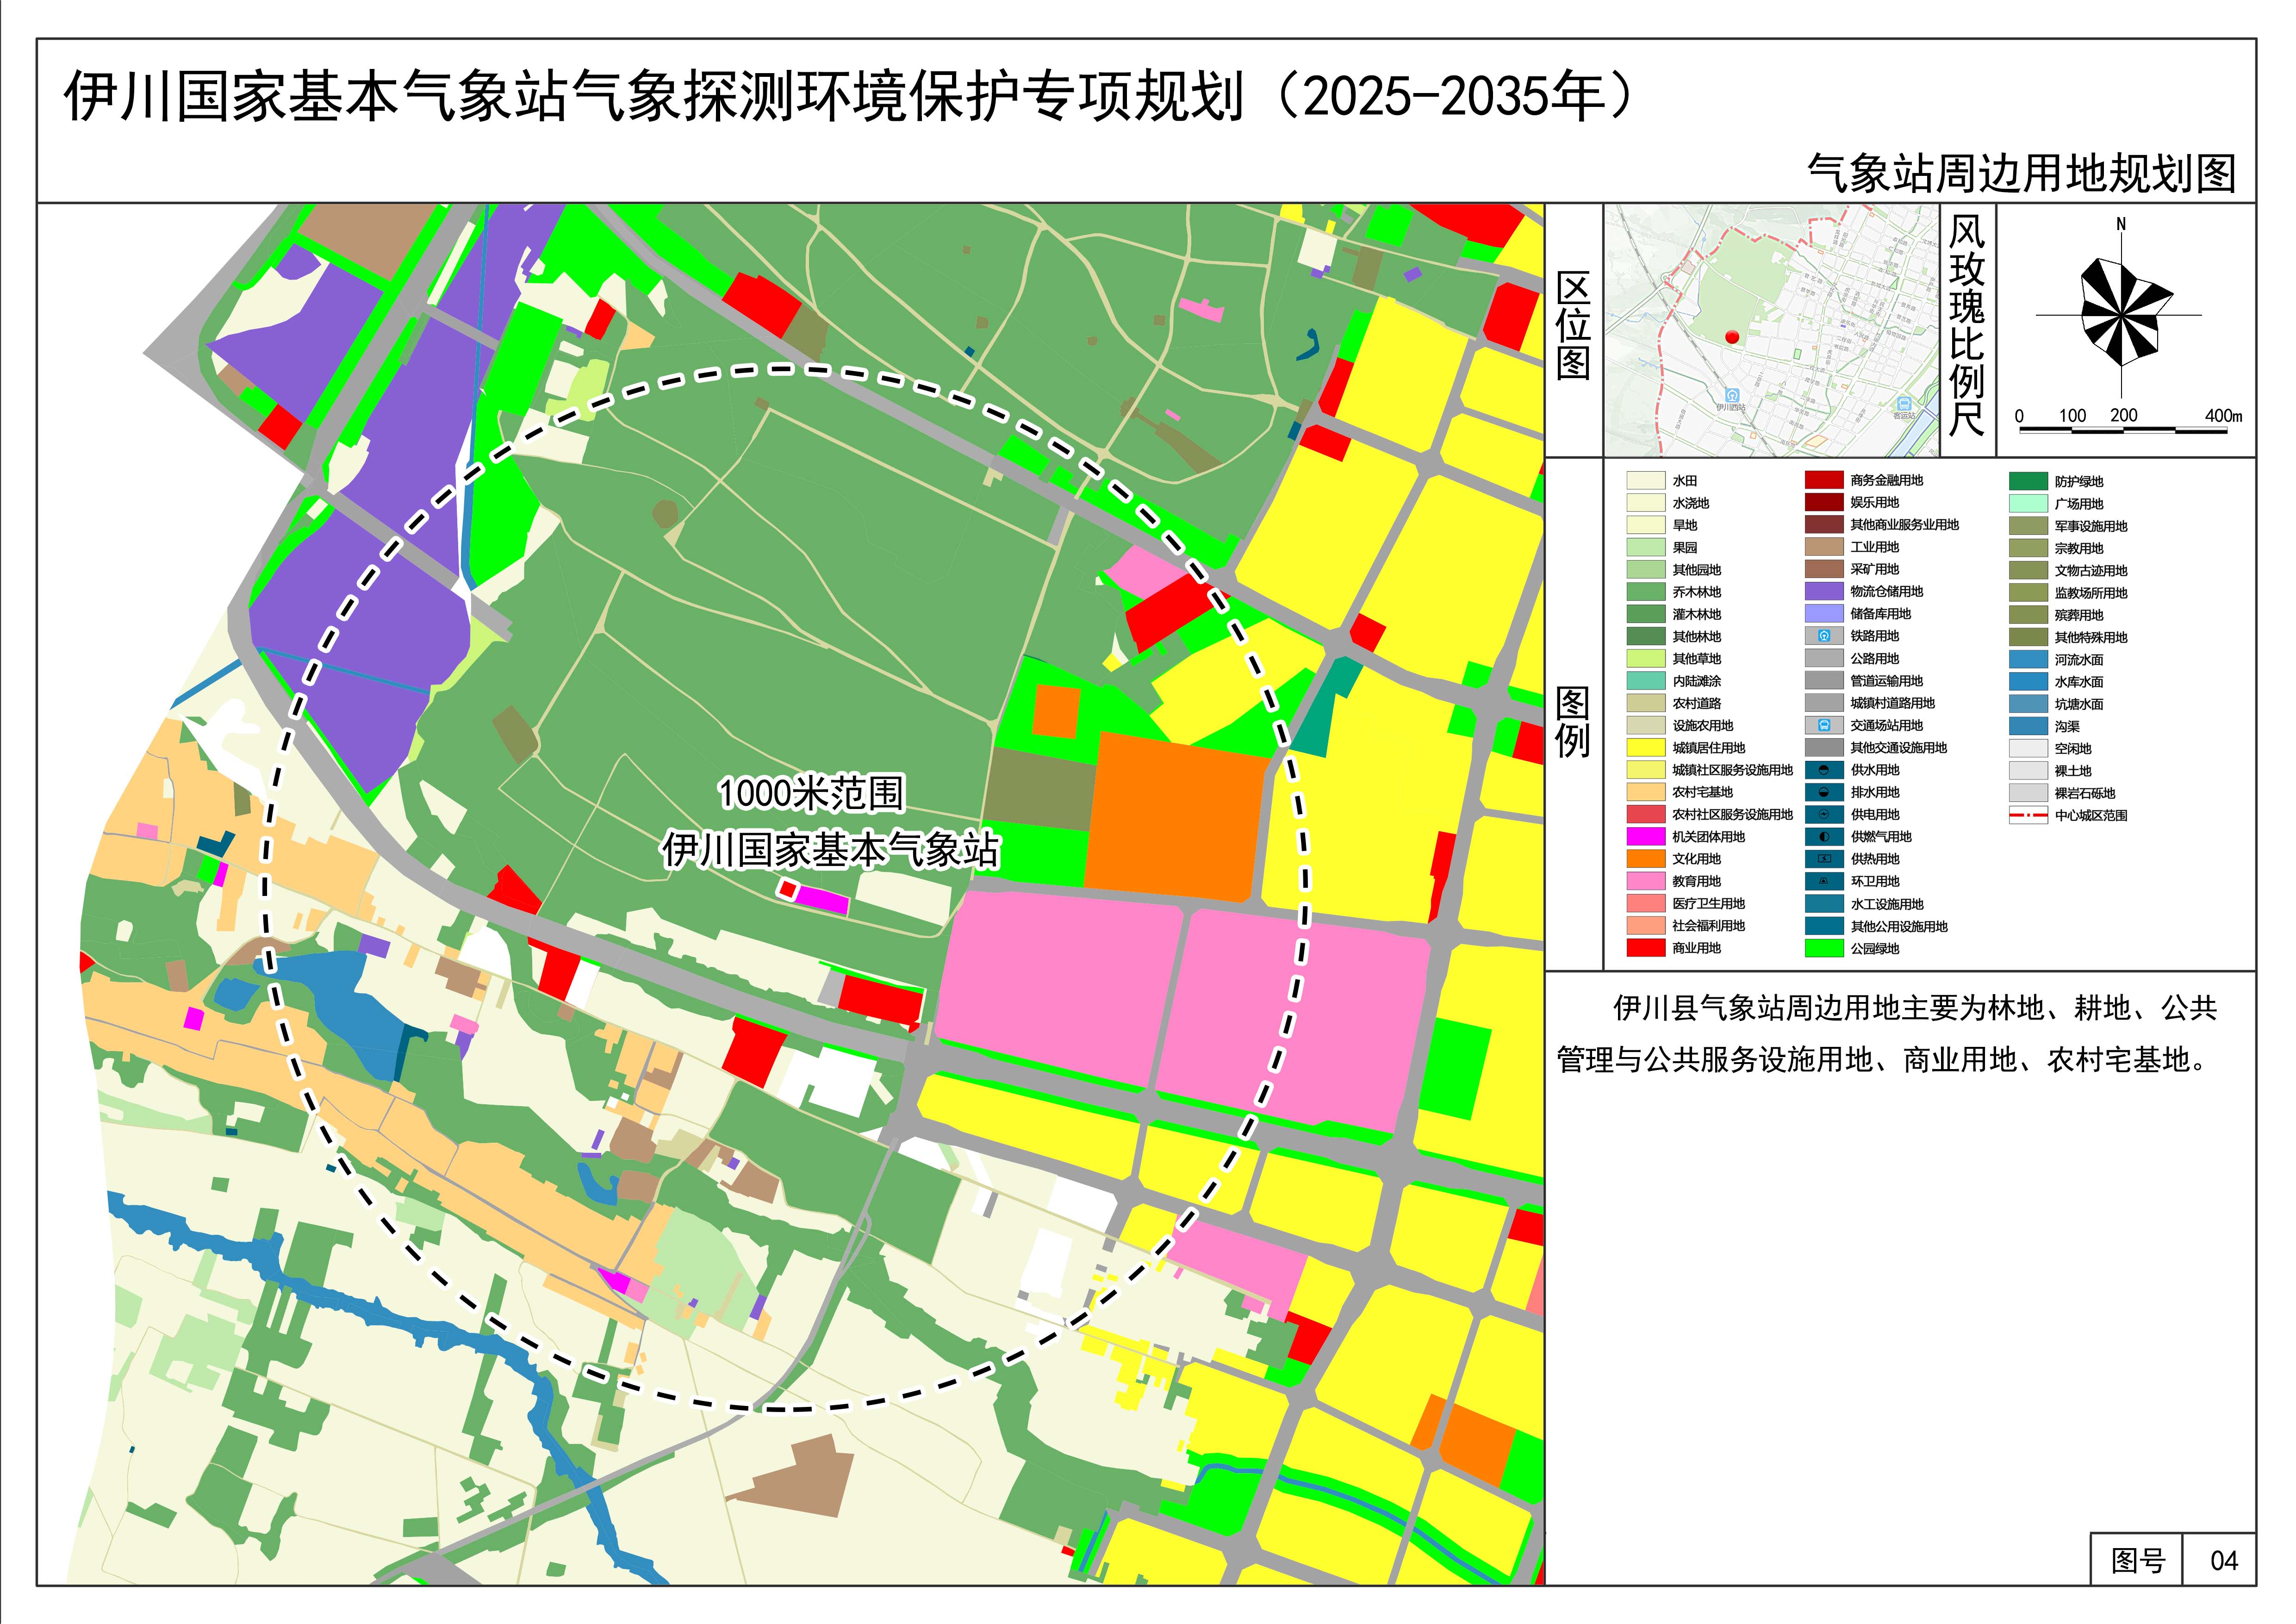The width and height of the screenshot is (2296, 1624).
Task: Click the railway icon in 铁路用地 legend
Action: [x=1824, y=636]
